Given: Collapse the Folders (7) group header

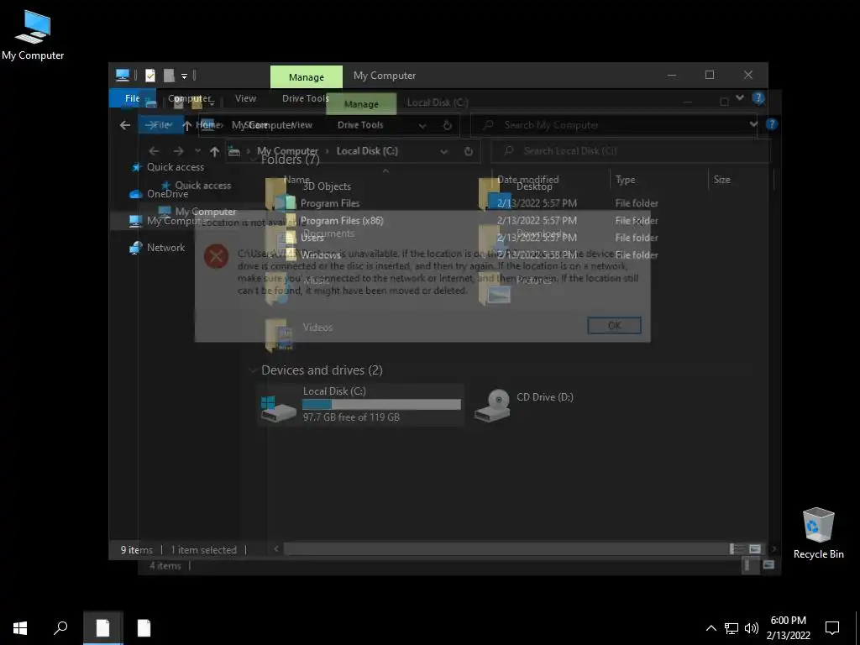Looking at the screenshot, I should click(253, 160).
